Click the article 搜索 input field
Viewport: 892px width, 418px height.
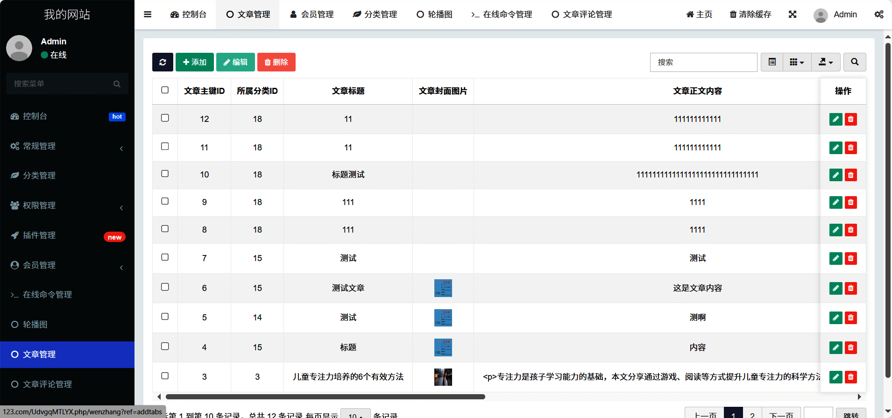[703, 62]
